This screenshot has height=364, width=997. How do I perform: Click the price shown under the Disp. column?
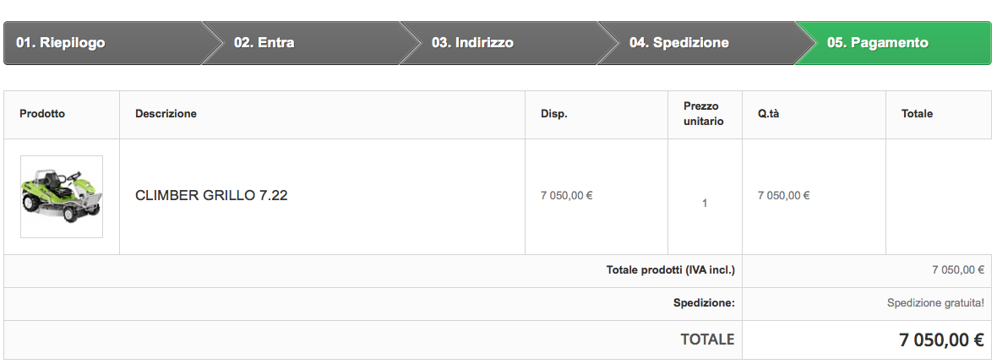(566, 196)
